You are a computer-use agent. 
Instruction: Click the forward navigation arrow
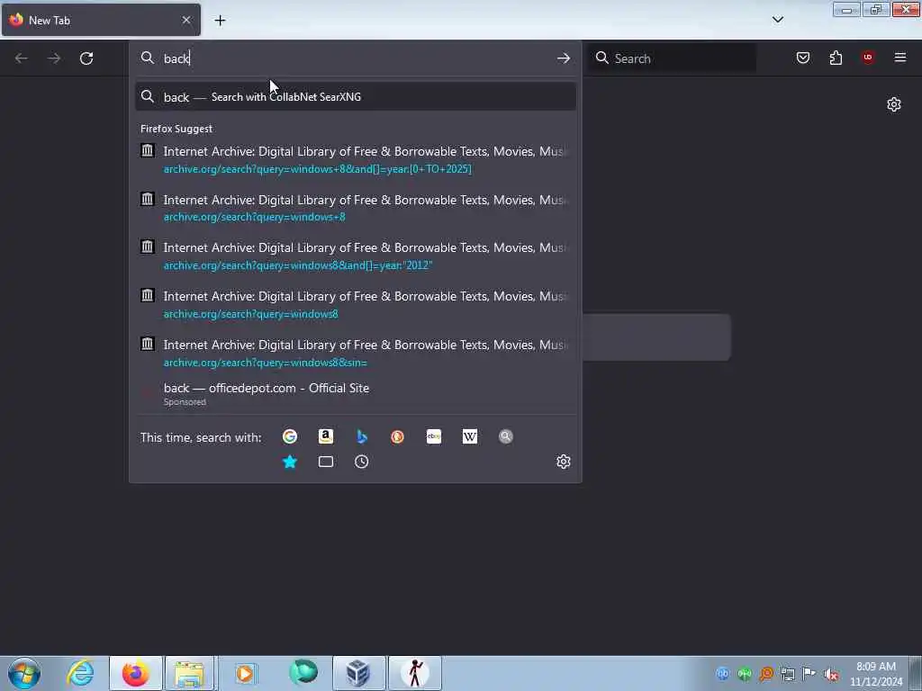click(x=54, y=58)
